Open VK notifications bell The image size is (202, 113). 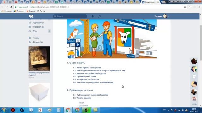[92, 16]
